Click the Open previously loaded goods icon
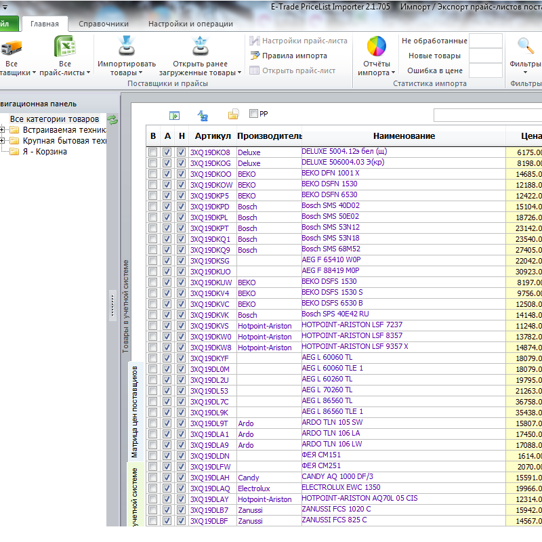This screenshot has width=542, height=542. click(x=200, y=46)
